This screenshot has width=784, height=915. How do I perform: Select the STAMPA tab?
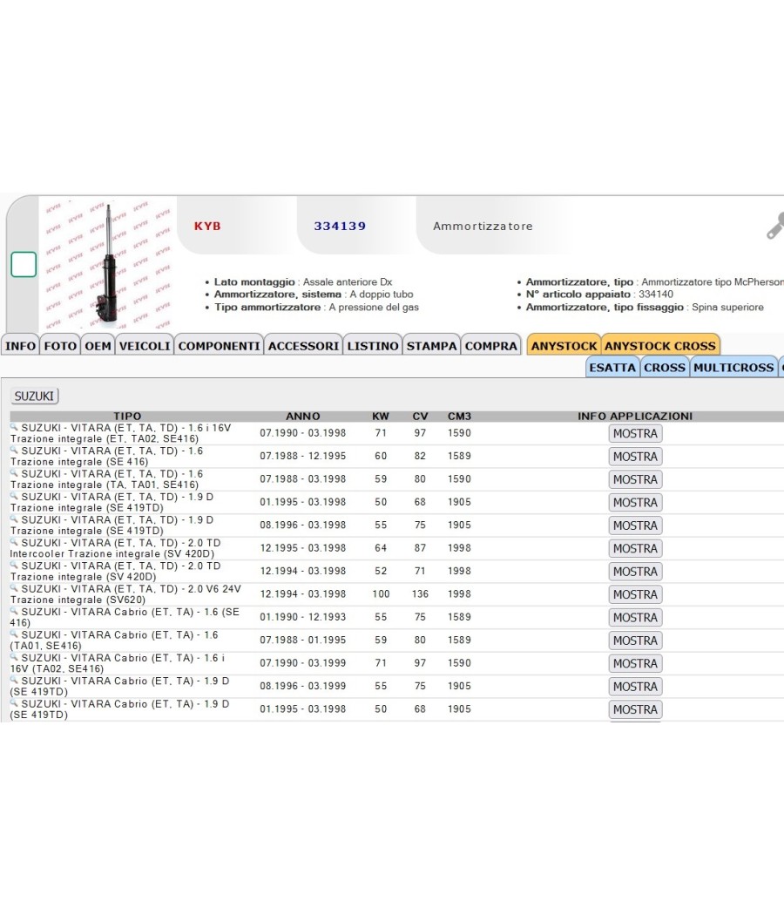(432, 345)
